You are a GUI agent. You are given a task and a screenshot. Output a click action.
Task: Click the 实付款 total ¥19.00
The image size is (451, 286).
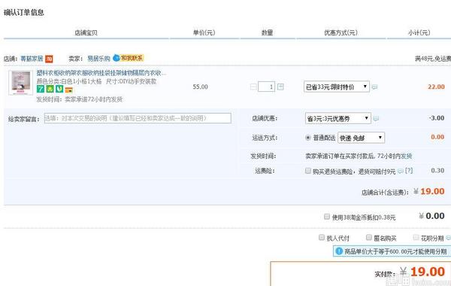point(422,272)
